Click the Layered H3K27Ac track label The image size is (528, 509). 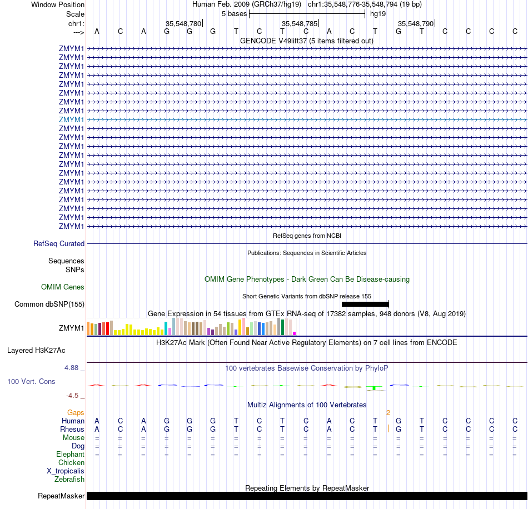[x=36, y=351]
